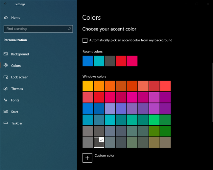Pick the red swatch in Recent colors
This screenshot has width=213, height=170.
pos(121,61)
